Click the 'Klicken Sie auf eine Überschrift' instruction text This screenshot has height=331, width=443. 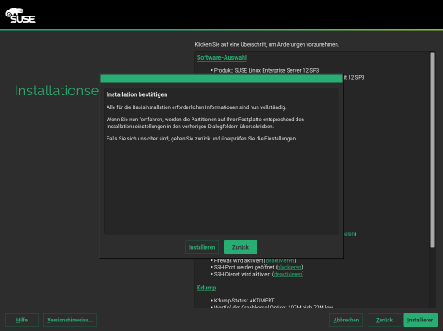pyautogui.click(x=267, y=44)
